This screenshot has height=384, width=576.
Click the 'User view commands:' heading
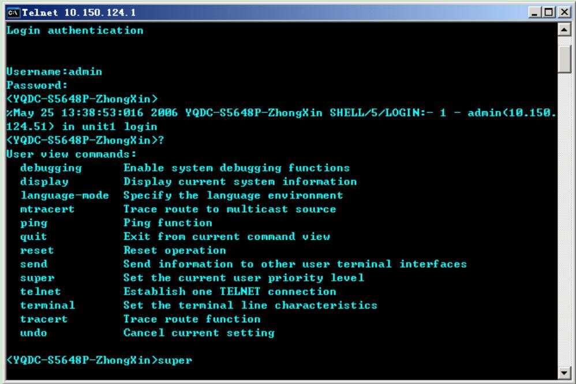[x=71, y=154]
